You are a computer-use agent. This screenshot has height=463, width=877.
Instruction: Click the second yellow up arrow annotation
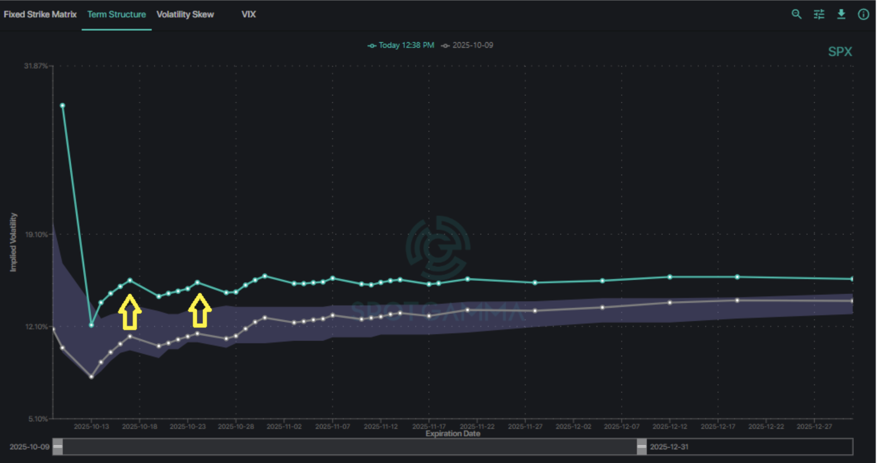click(200, 310)
